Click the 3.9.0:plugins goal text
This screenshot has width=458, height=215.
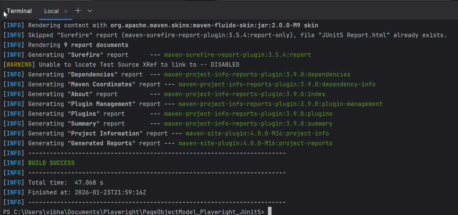coord(248,114)
